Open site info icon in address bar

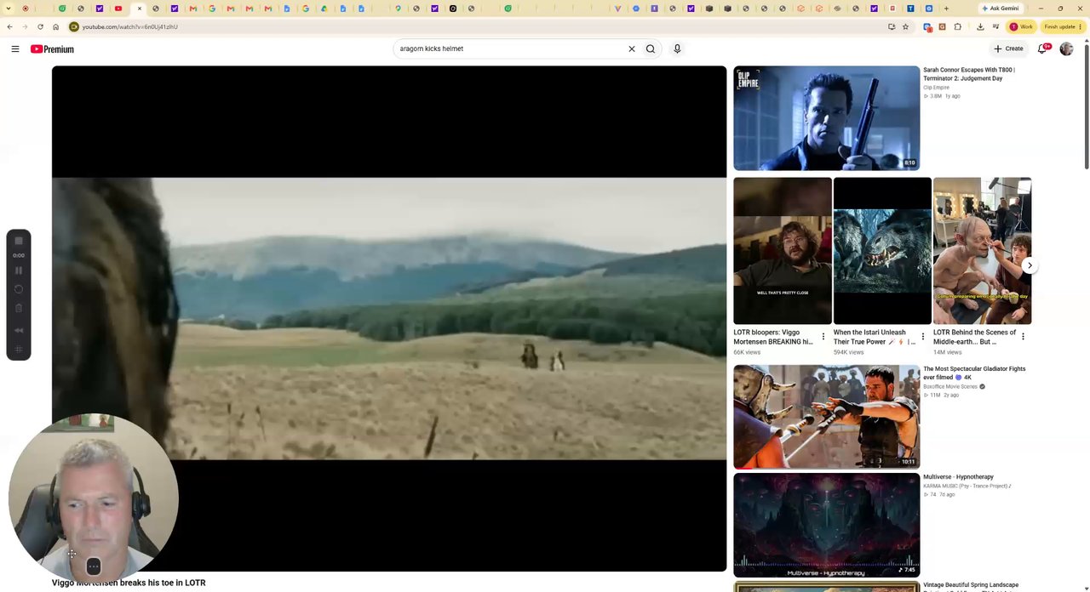pyautogui.click(x=74, y=26)
